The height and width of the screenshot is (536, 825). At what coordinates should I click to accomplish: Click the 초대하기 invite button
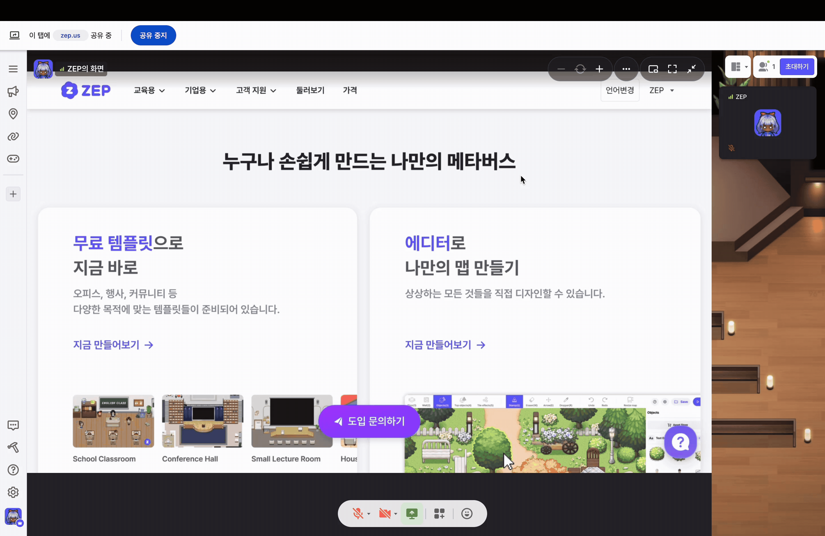tap(797, 66)
